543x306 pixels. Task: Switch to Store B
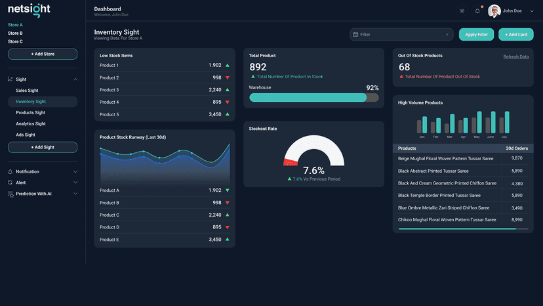15,33
